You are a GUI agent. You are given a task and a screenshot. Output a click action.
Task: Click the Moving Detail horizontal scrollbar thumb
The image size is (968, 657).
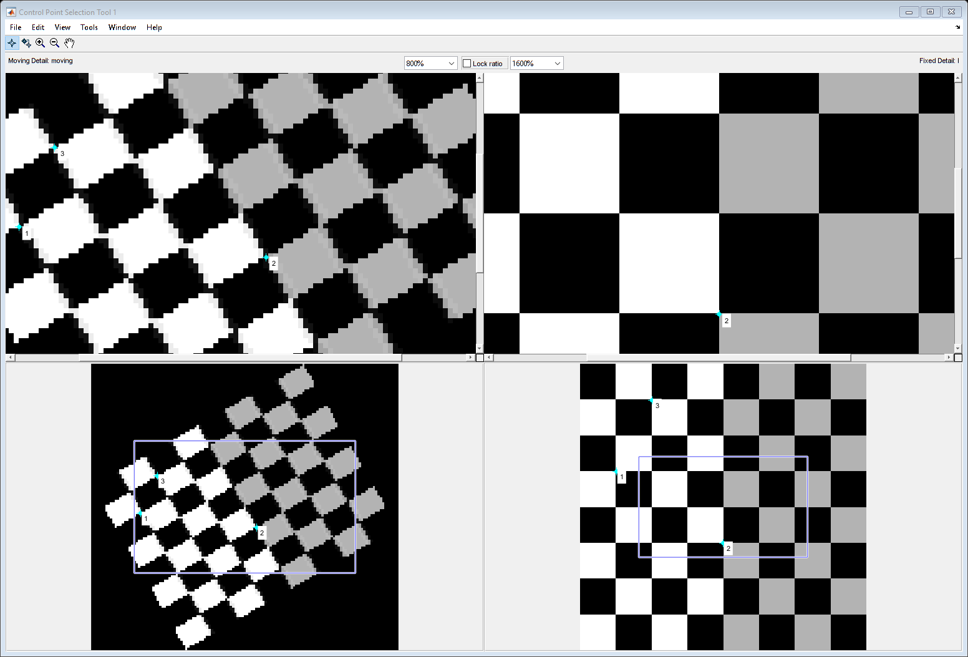tap(241, 358)
